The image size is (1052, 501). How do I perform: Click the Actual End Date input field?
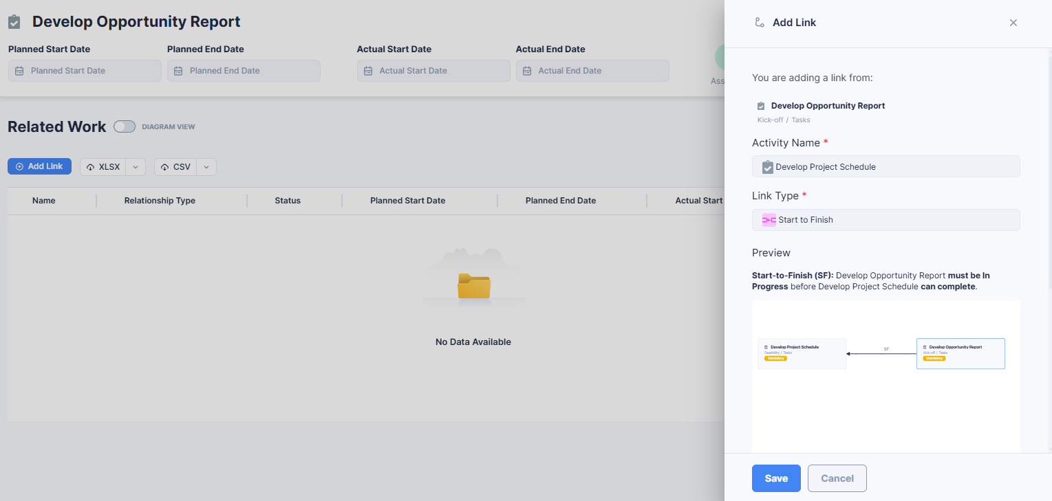(592, 71)
